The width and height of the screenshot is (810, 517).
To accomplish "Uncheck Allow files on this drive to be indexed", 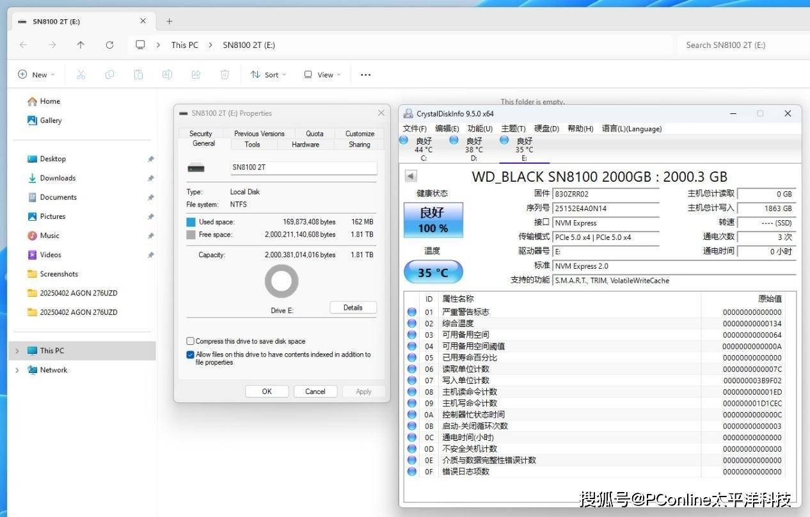I will coord(190,354).
